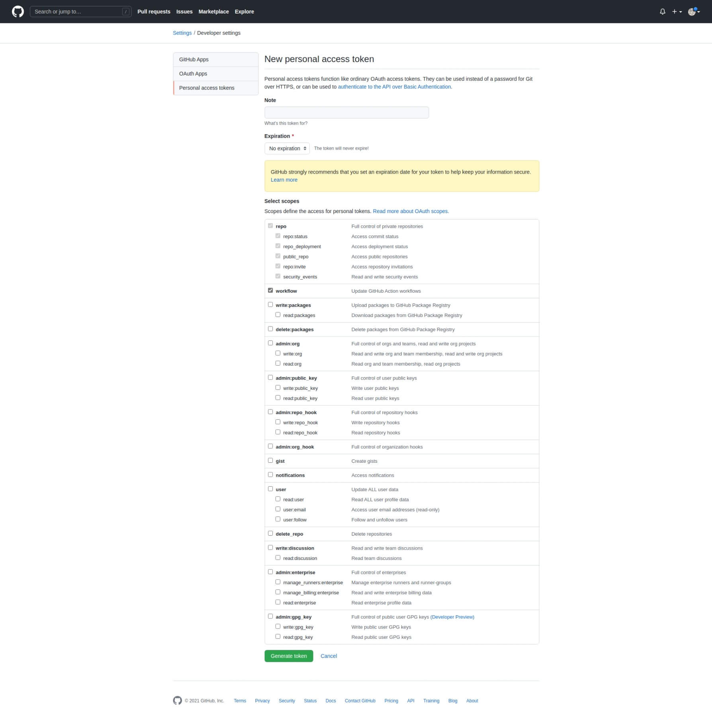
Task: Click the Generate token button
Action: pyautogui.click(x=288, y=656)
